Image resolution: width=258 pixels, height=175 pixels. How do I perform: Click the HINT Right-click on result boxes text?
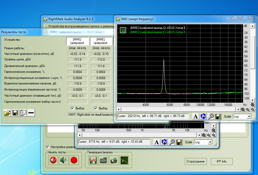click(91, 115)
